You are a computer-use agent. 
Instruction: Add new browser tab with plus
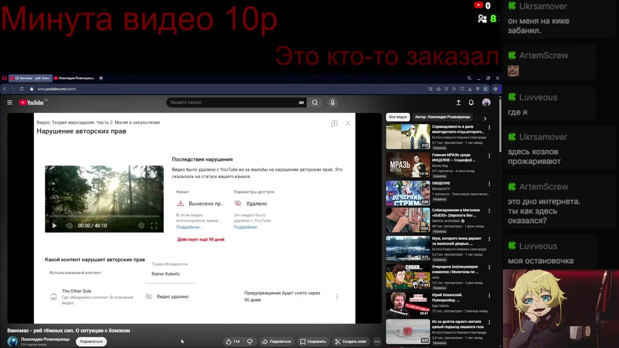pyautogui.click(x=101, y=78)
